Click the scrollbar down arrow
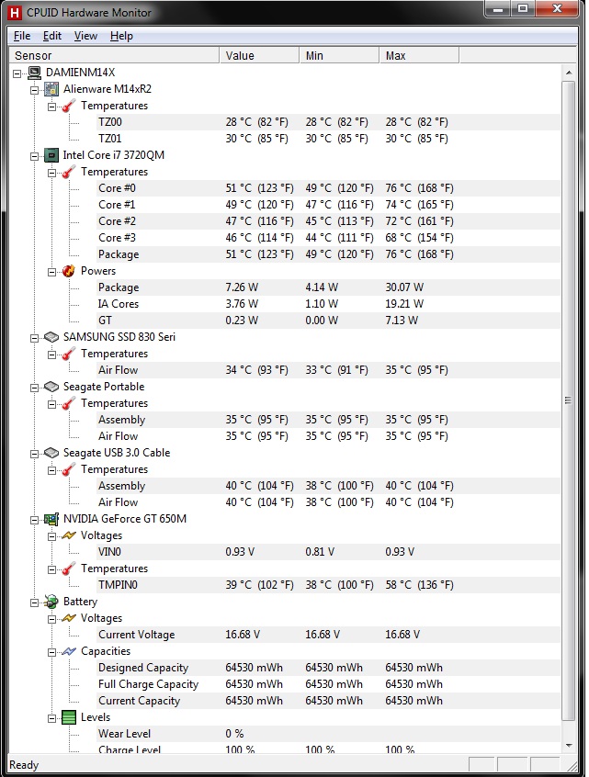The image size is (589, 777). tap(569, 745)
